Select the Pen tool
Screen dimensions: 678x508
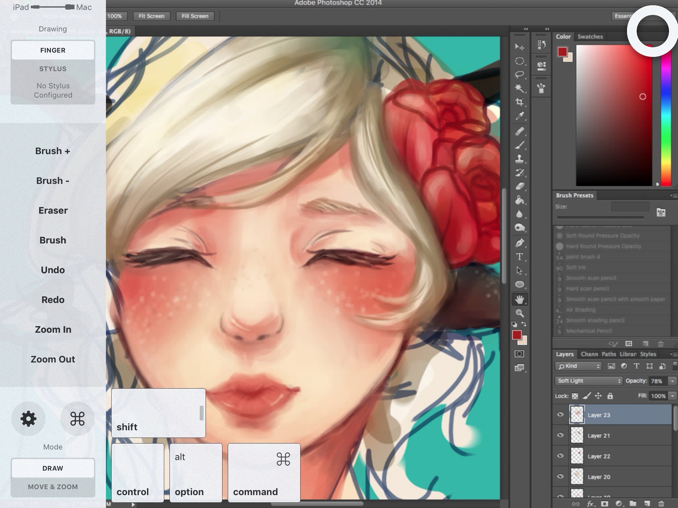point(519,243)
